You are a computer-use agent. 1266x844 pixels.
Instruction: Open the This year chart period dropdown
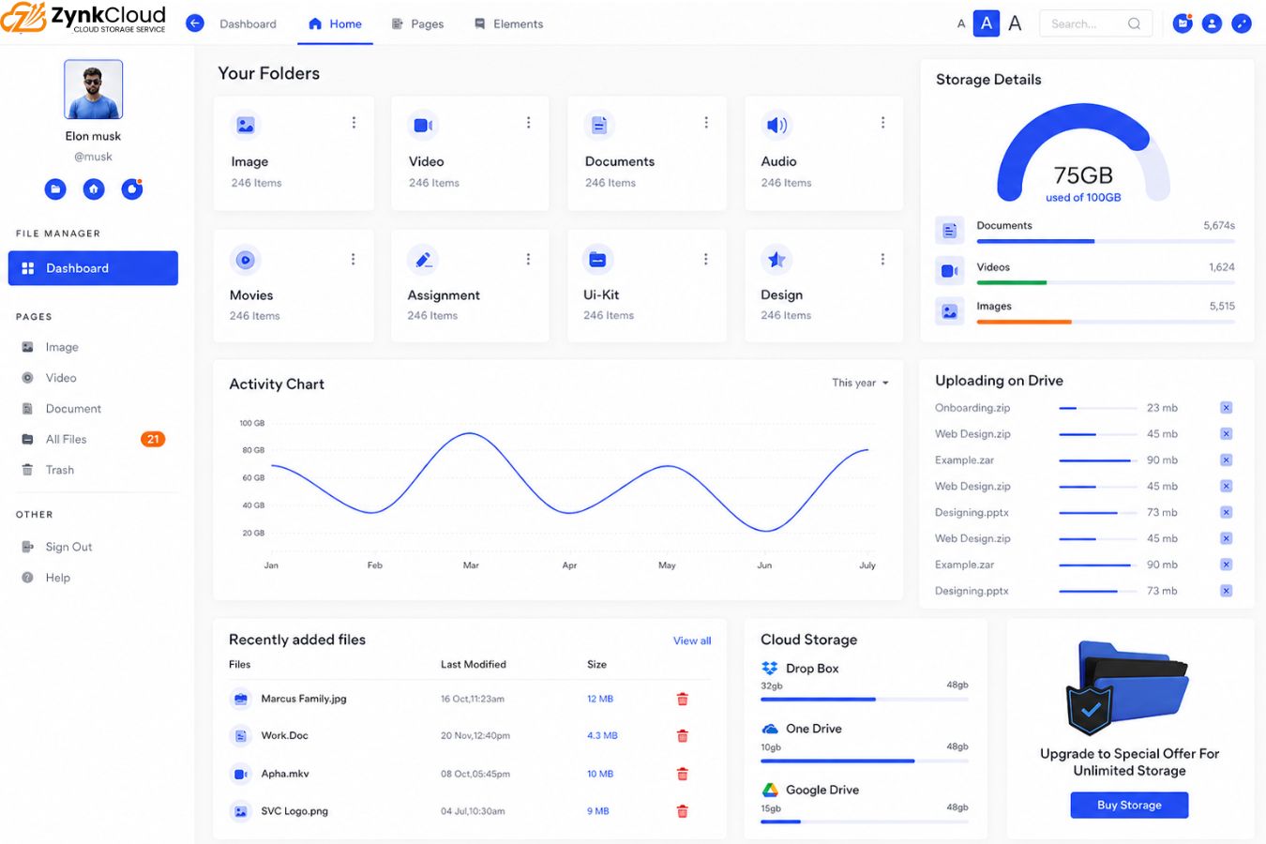pyautogui.click(x=860, y=383)
